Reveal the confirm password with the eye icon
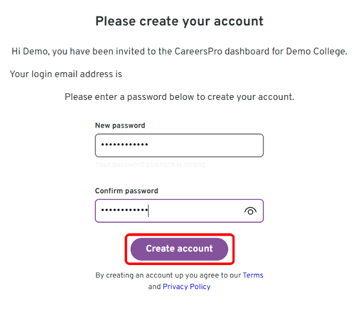Image resolution: width=364 pixels, height=315 pixels. coord(251,211)
